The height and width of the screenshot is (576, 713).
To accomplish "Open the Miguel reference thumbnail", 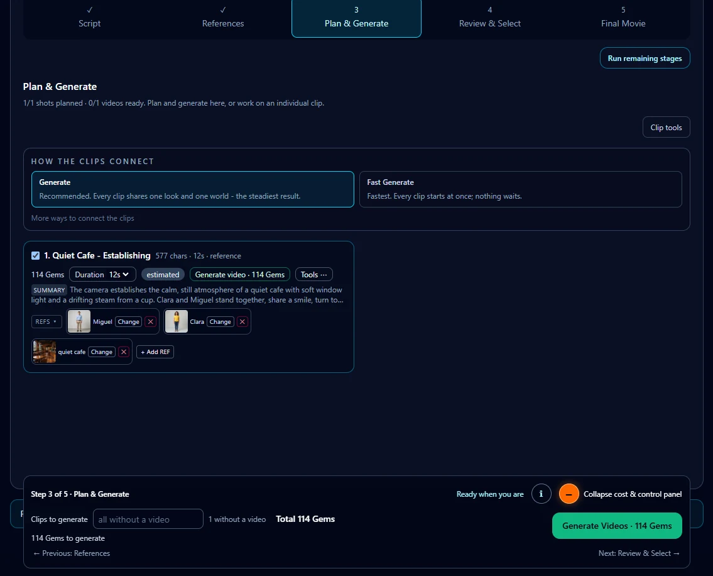I will click(79, 321).
